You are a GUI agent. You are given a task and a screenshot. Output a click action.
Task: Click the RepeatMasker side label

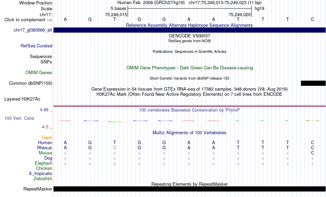click(38, 189)
